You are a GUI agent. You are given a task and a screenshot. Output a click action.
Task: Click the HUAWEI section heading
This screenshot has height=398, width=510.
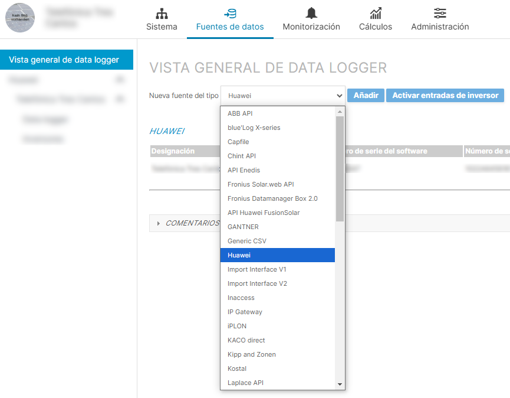(x=167, y=131)
